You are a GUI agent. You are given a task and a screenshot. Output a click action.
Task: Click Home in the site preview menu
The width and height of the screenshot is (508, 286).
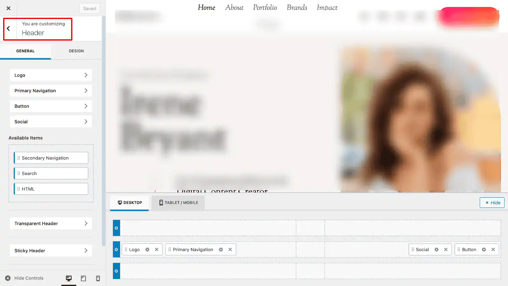[x=206, y=8]
